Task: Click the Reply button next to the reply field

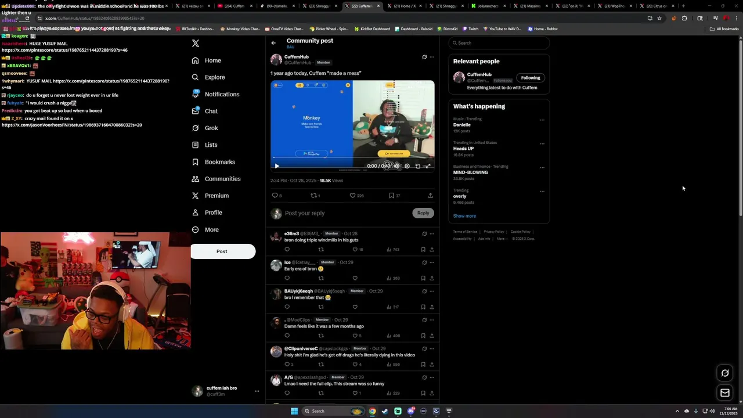Action: coord(423,213)
